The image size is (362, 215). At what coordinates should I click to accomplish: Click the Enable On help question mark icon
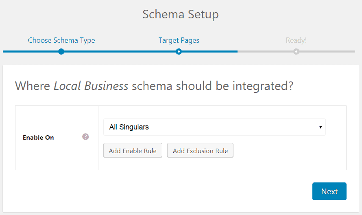point(85,137)
